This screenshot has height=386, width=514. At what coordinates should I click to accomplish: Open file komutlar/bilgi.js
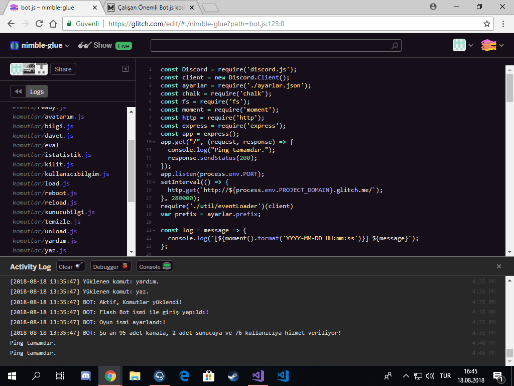(x=43, y=126)
